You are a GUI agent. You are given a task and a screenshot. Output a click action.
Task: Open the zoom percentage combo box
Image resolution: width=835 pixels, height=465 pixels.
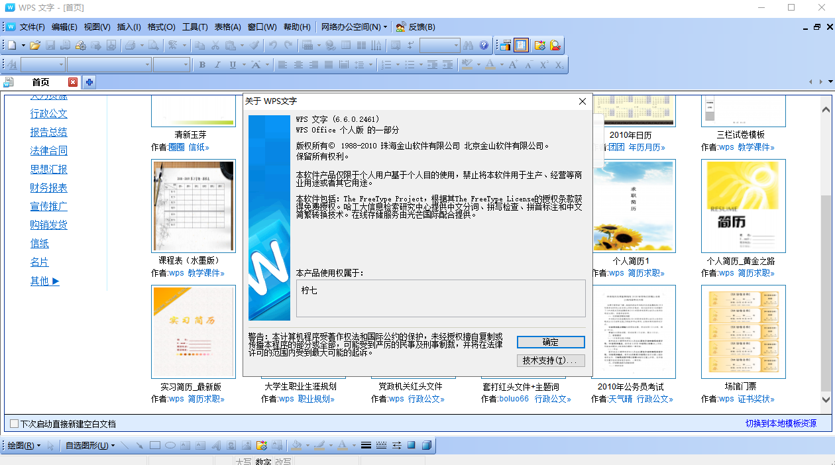pos(439,45)
